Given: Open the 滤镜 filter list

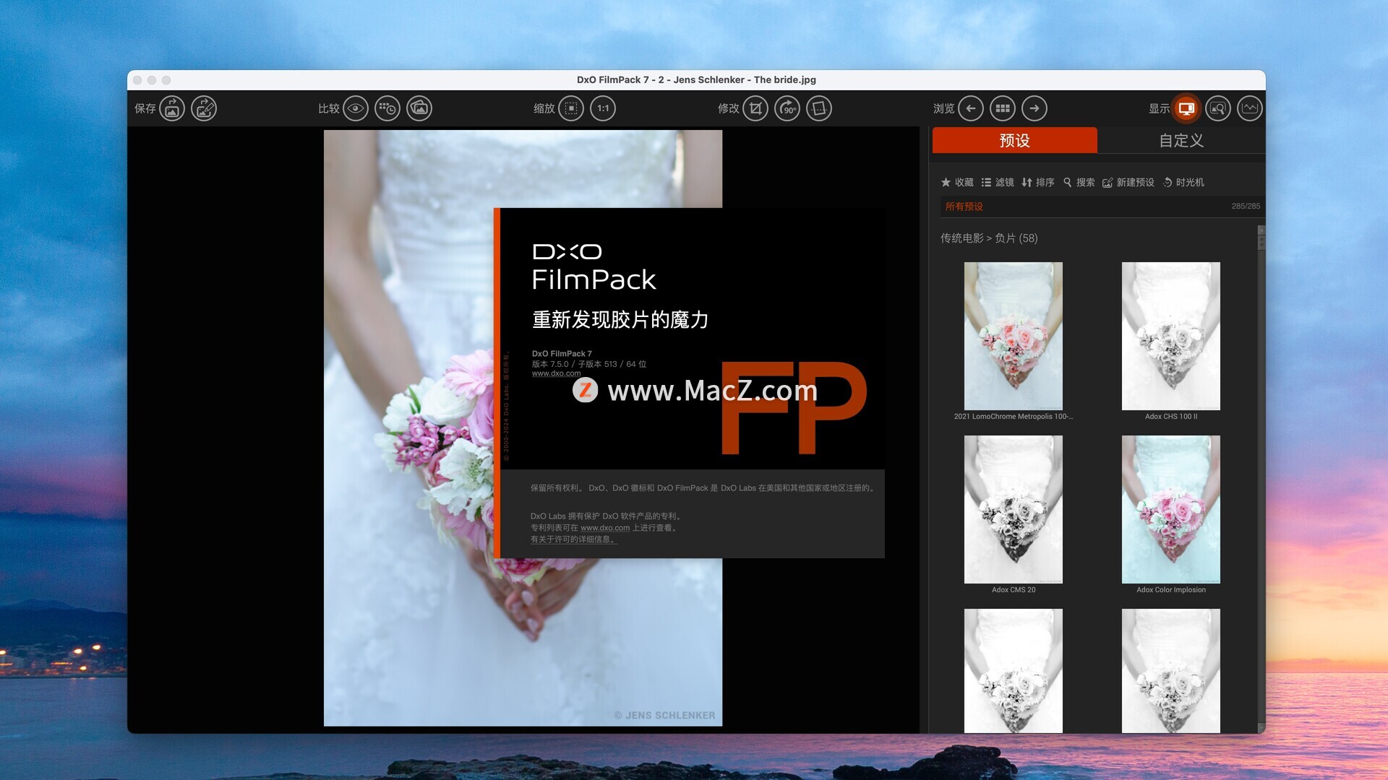Looking at the screenshot, I should coord(998,182).
